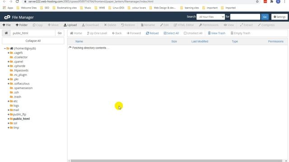Open browser Extensions puzzle icon

(x=271, y=1)
